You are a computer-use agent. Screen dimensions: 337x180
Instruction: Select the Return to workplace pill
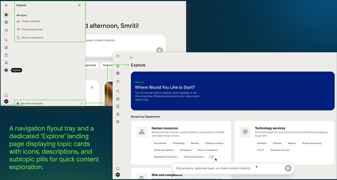coord(207,150)
